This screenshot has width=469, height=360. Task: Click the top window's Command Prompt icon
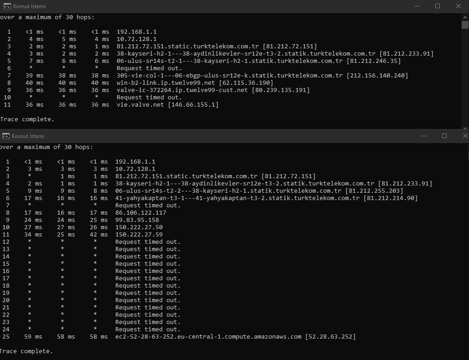click(x=7, y=6)
